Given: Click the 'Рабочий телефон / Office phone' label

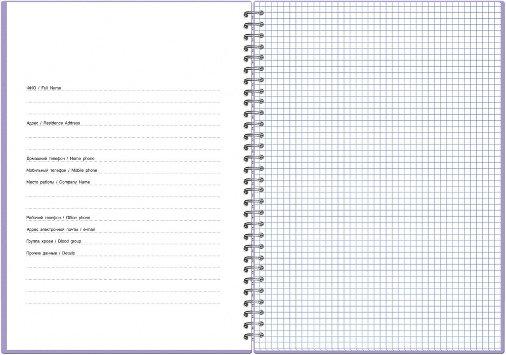Looking at the screenshot, I should tap(58, 218).
